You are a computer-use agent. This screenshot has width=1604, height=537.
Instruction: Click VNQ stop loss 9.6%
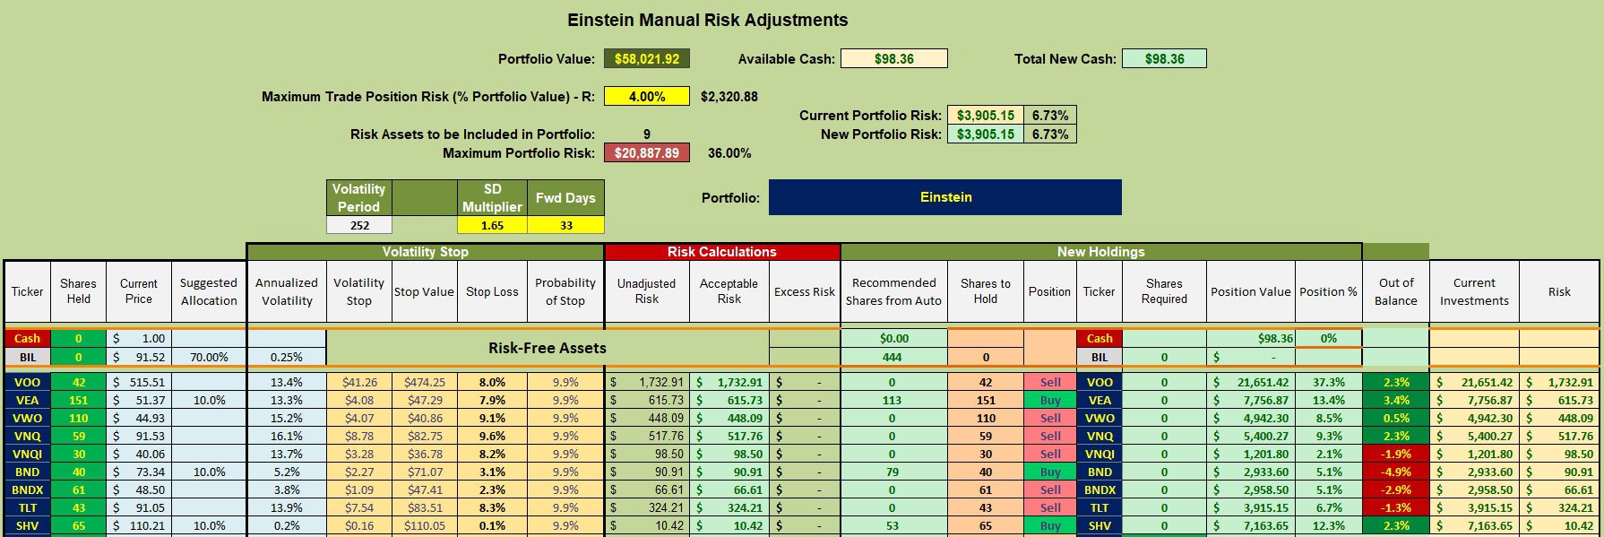pos(492,436)
